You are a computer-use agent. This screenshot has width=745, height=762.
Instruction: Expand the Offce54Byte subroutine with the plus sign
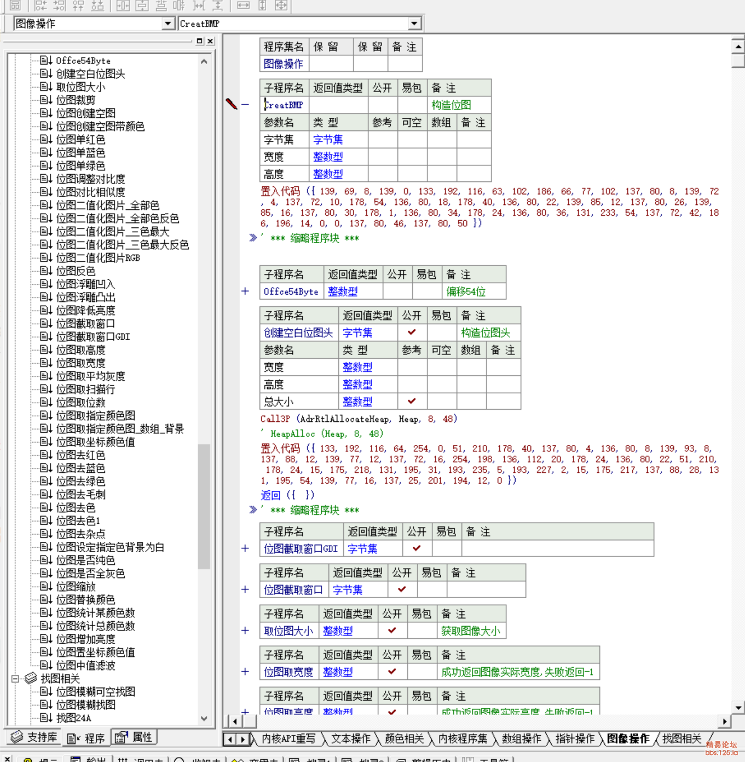click(x=245, y=291)
